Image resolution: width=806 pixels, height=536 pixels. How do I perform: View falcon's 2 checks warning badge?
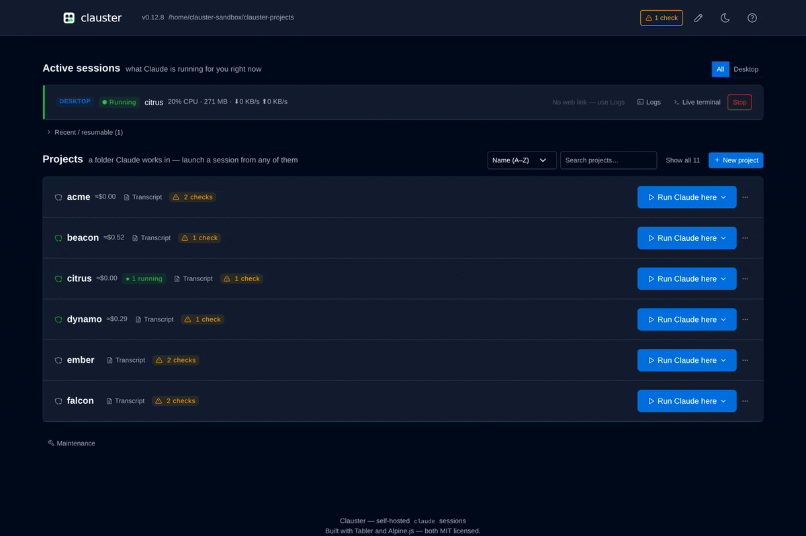[x=175, y=401]
